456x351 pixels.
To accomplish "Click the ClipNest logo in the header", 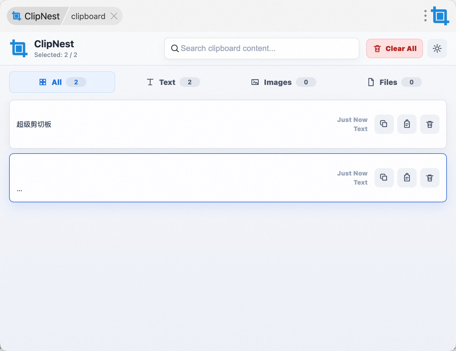I will click(19, 48).
